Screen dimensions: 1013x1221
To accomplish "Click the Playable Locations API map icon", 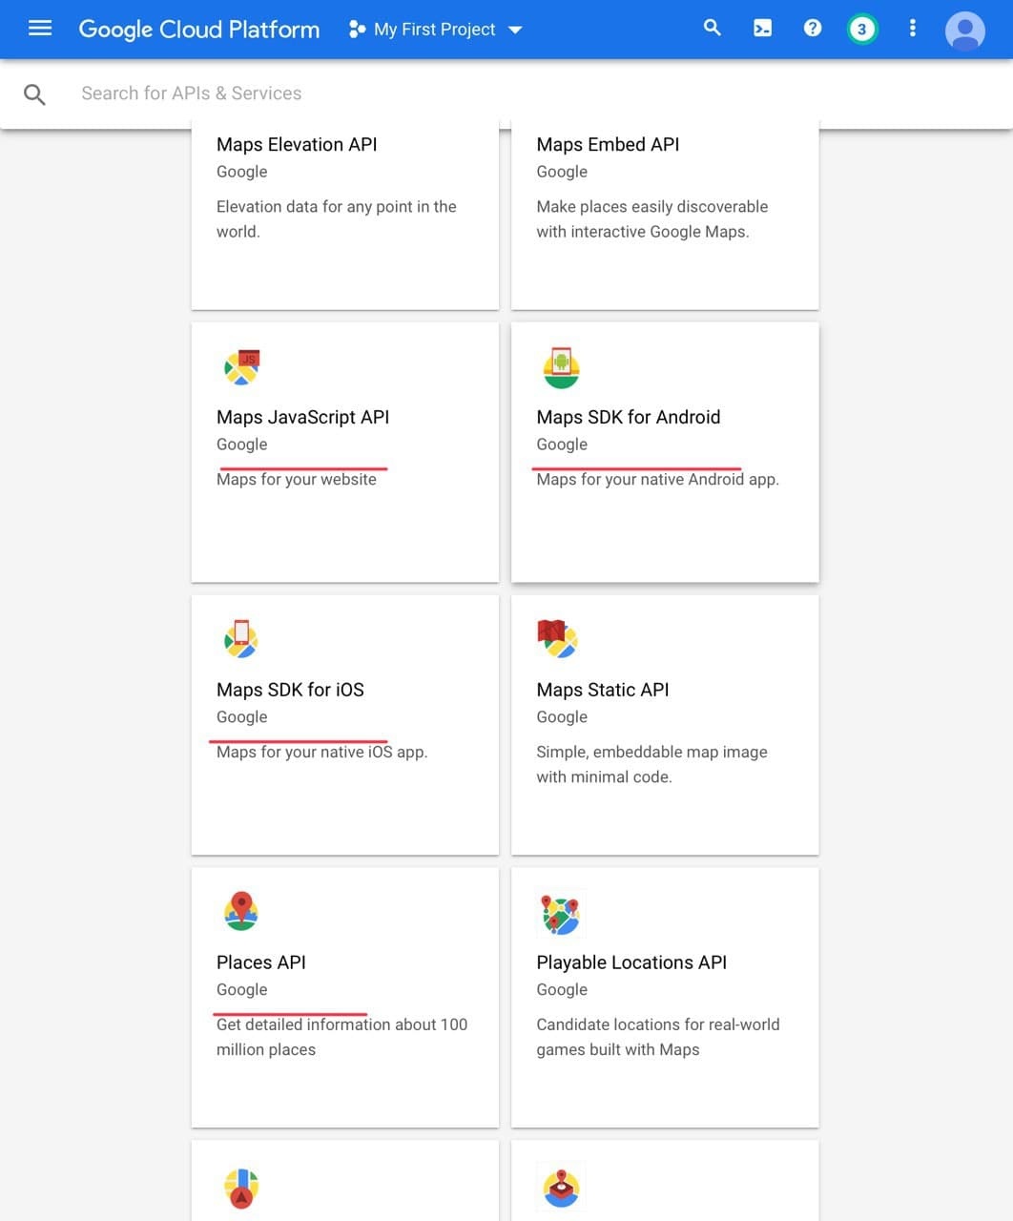I will pyautogui.click(x=561, y=914).
